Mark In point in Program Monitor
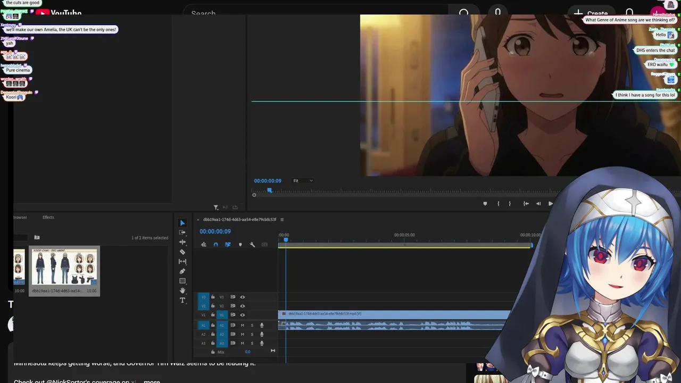This screenshot has height=383, width=681. pyautogui.click(x=498, y=203)
